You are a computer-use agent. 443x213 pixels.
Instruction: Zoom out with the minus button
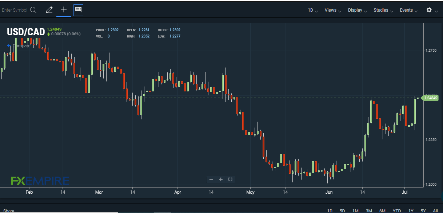click(211, 179)
